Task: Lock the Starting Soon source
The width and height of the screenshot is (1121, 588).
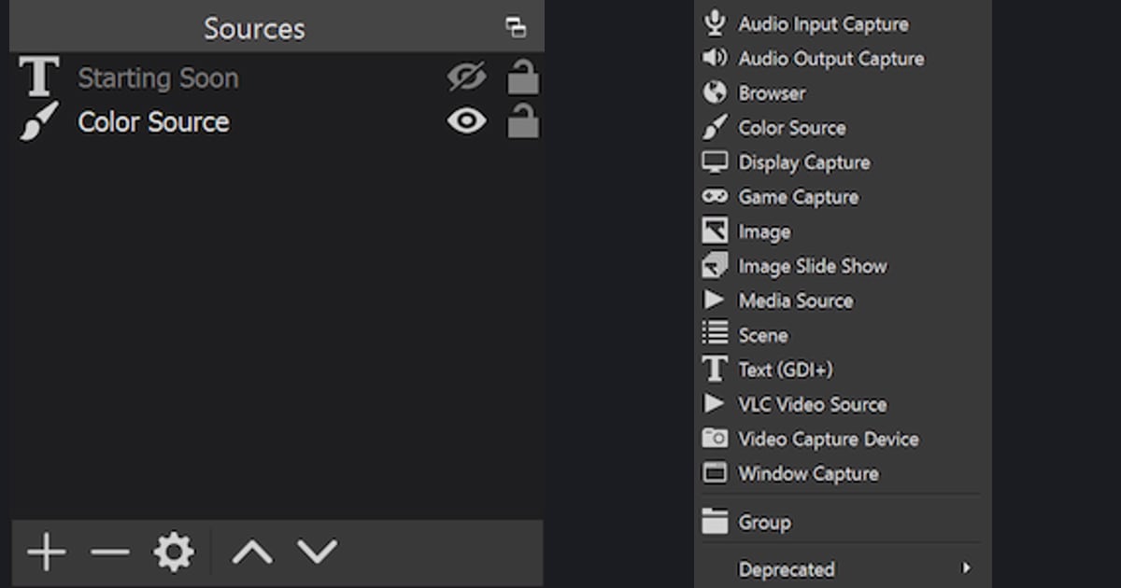Action: point(523,77)
